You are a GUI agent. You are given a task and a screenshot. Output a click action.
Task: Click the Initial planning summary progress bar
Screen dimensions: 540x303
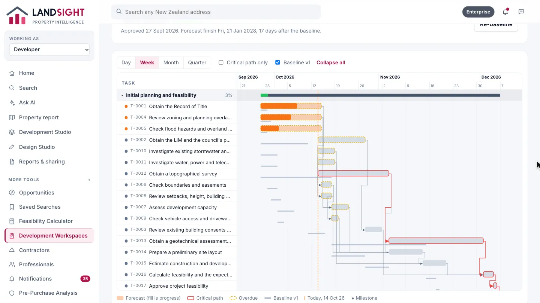point(380,95)
